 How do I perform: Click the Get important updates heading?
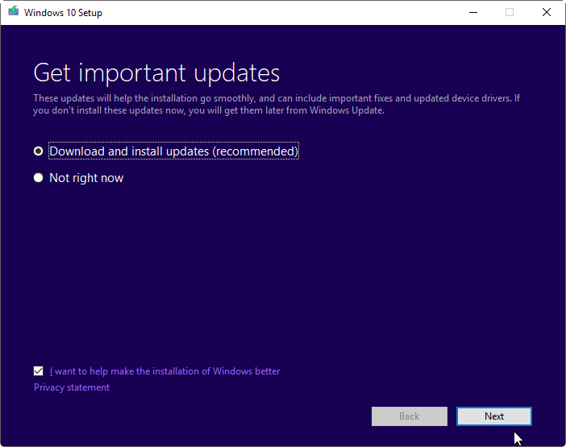[156, 73]
